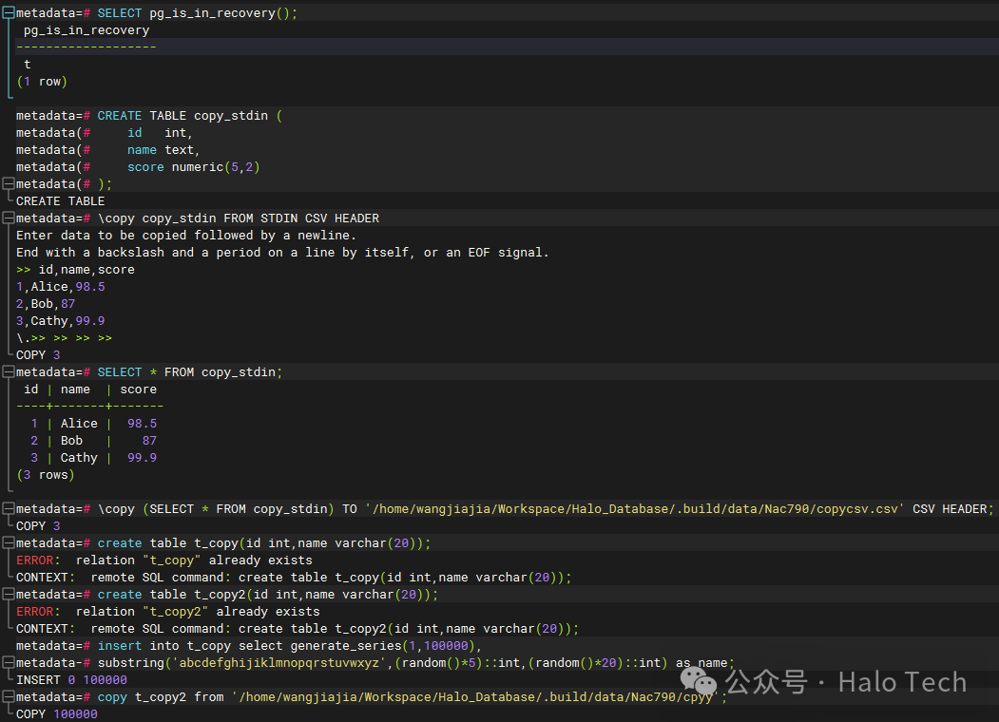Click the "(1 row)" result line

pyautogui.click(x=42, y=82)
